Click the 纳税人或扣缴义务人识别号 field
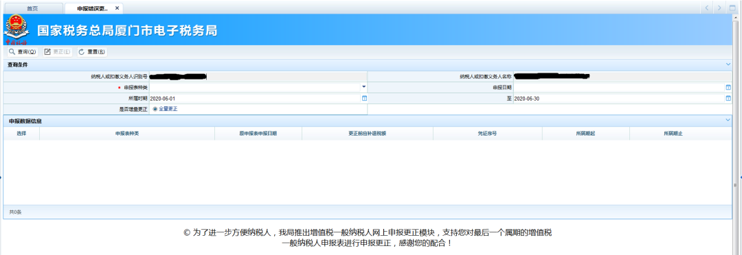Image resolution: width=742 pixels, height=255 pixels. click(258, 77)
